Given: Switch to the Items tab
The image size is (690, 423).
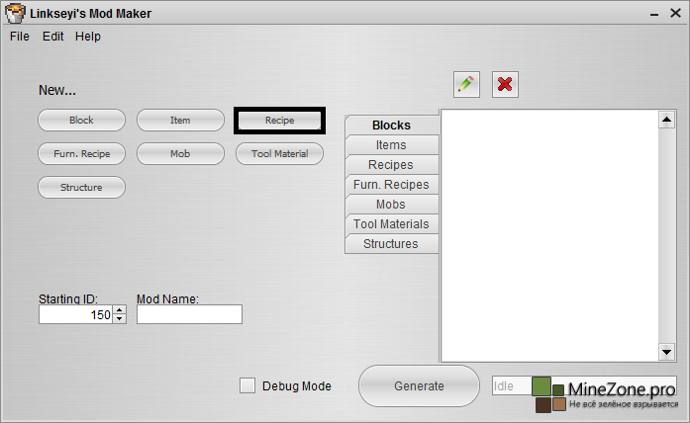Looking at the screenshot, I should tap(391, 145).
